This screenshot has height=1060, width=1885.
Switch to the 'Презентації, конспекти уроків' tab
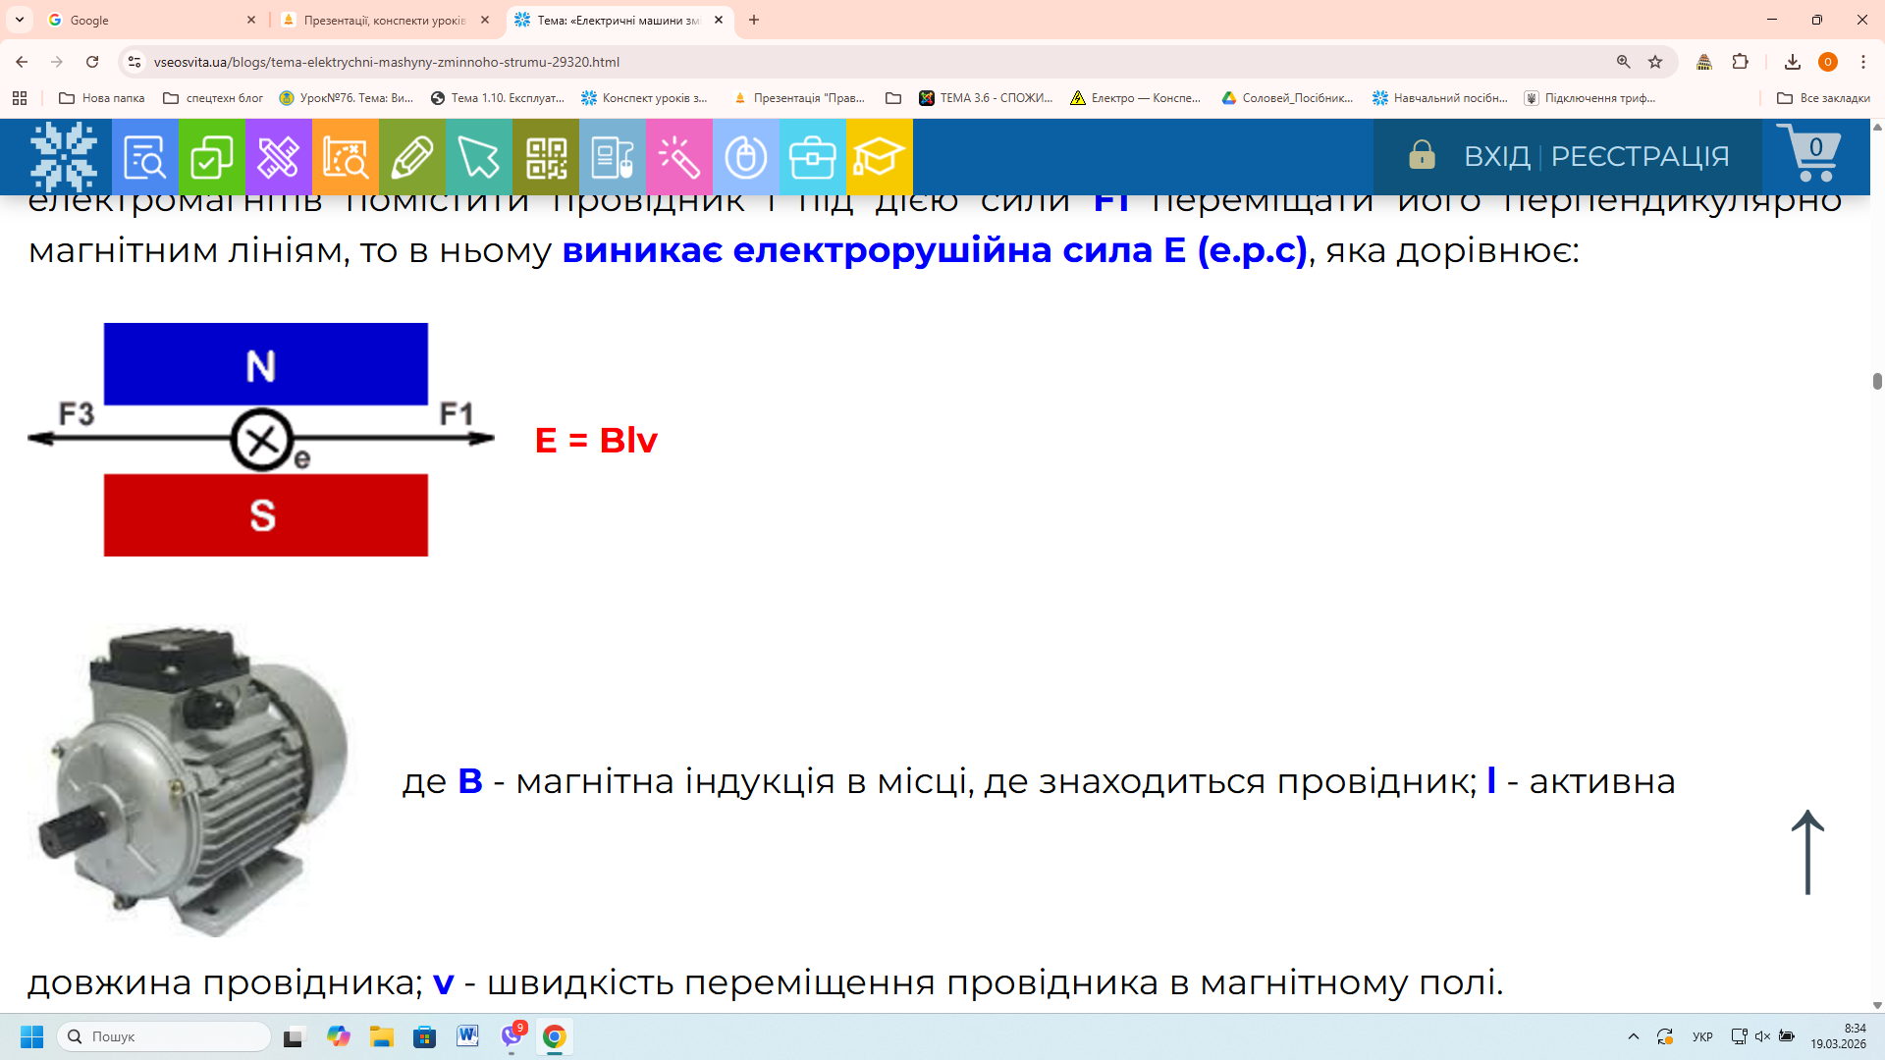tap(385, 20)
